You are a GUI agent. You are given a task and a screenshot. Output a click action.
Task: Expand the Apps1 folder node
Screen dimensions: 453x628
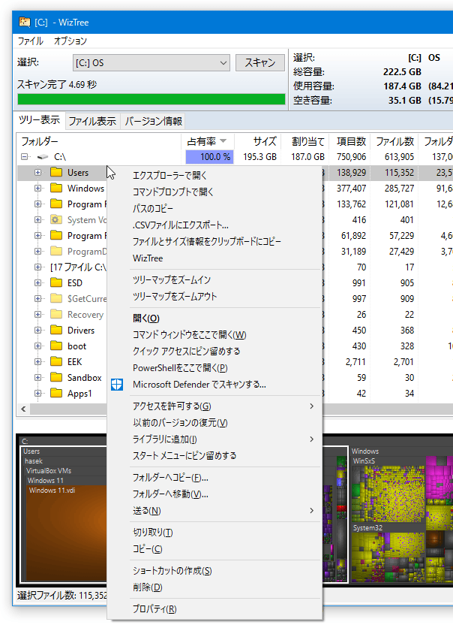point(37,394)
